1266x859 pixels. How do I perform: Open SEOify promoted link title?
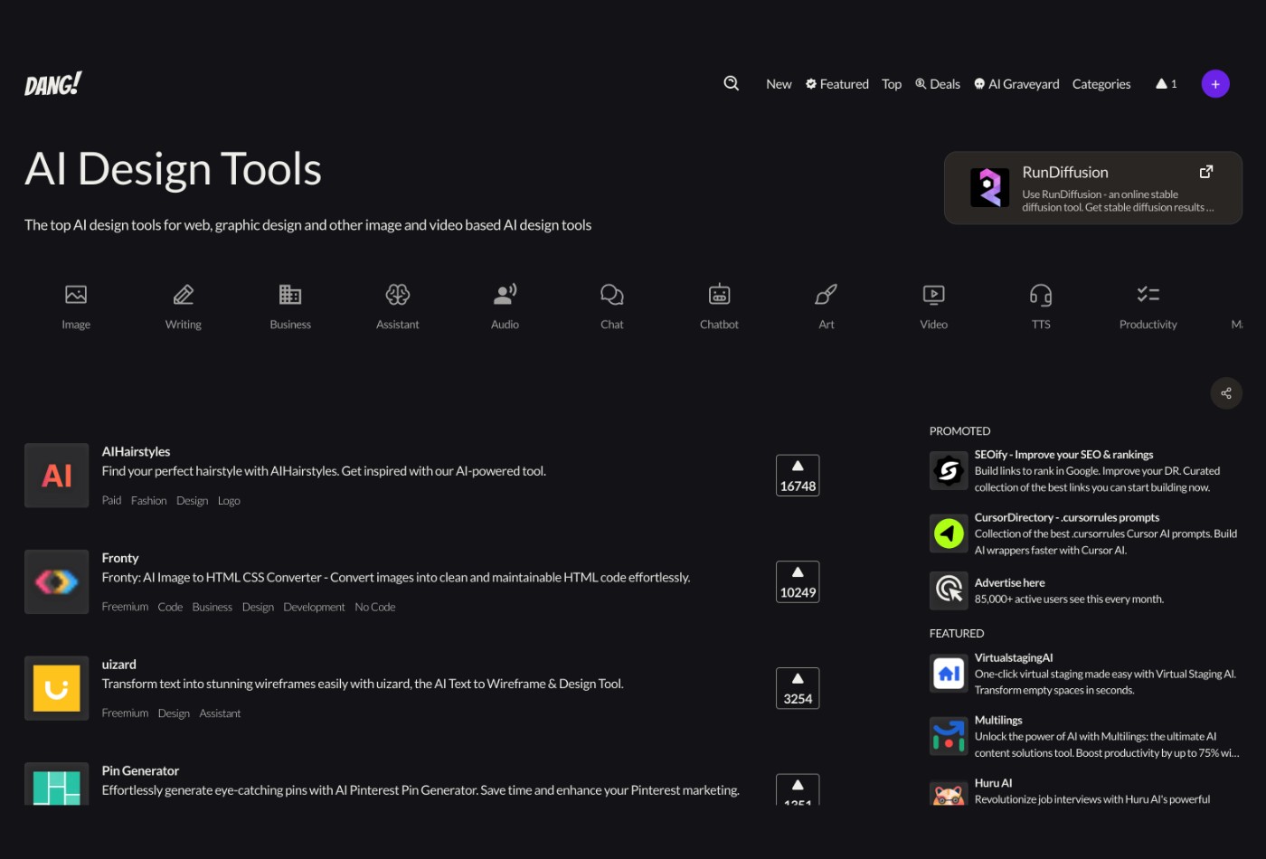click(x=1063, y=455)
